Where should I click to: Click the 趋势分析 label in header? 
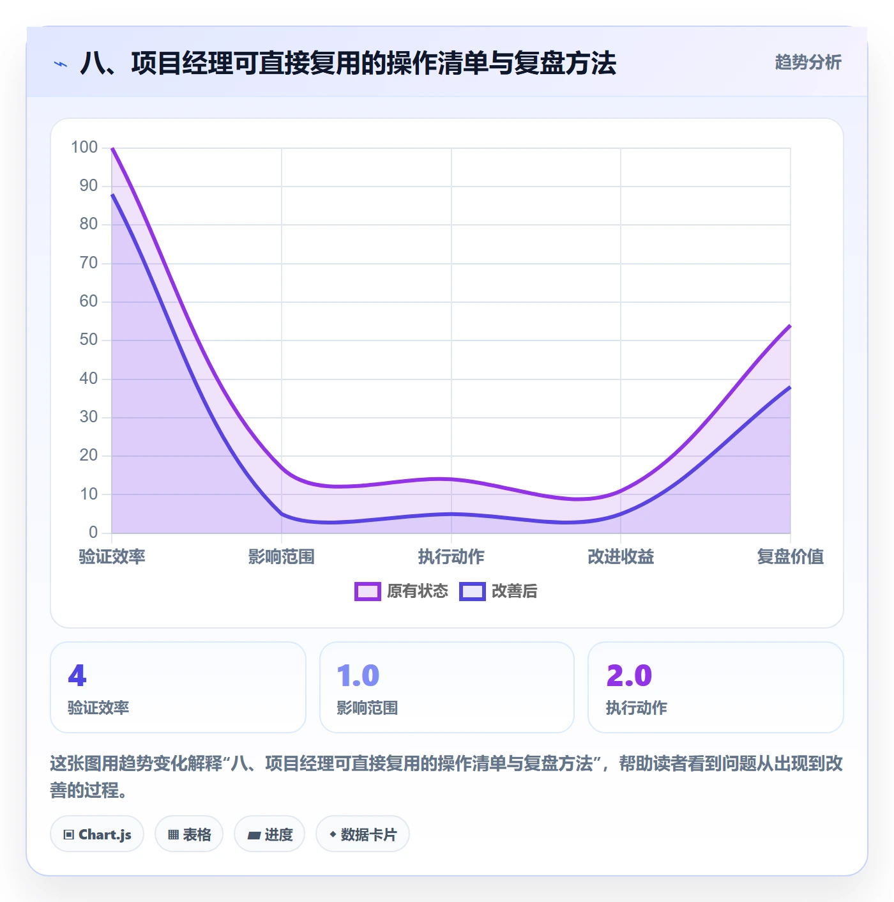coord(808,63)
